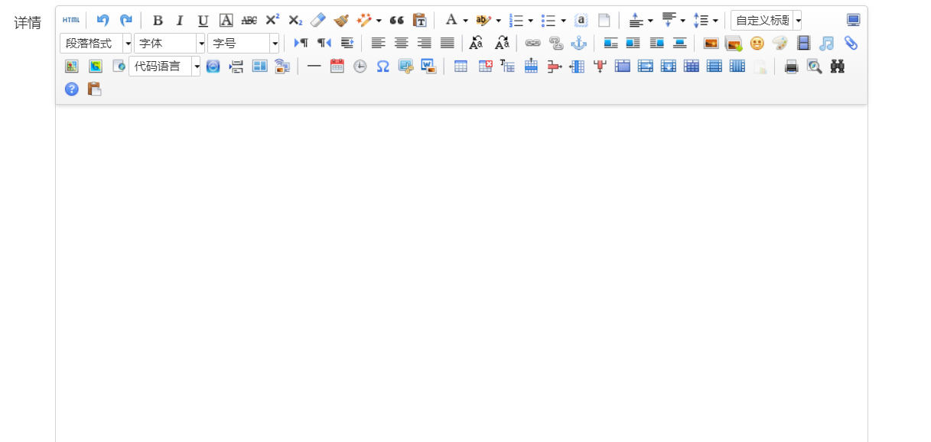Screen dimensions: 931x442
Task: Align text right
Action: point(424,44)
